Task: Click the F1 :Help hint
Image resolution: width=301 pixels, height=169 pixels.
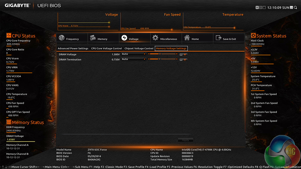Action: coord(95,167)
